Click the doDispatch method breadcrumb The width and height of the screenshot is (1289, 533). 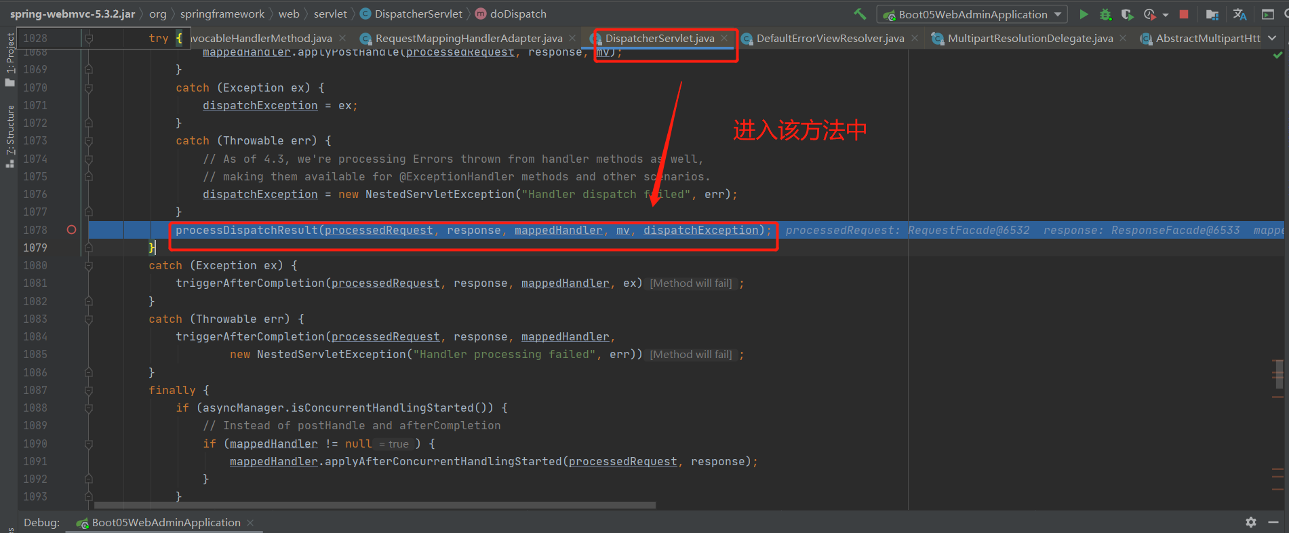click(511, 14)
